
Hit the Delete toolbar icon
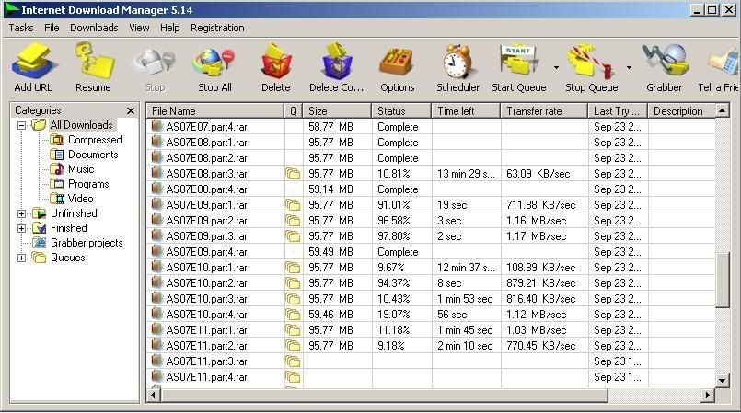(x=275, y=63)
